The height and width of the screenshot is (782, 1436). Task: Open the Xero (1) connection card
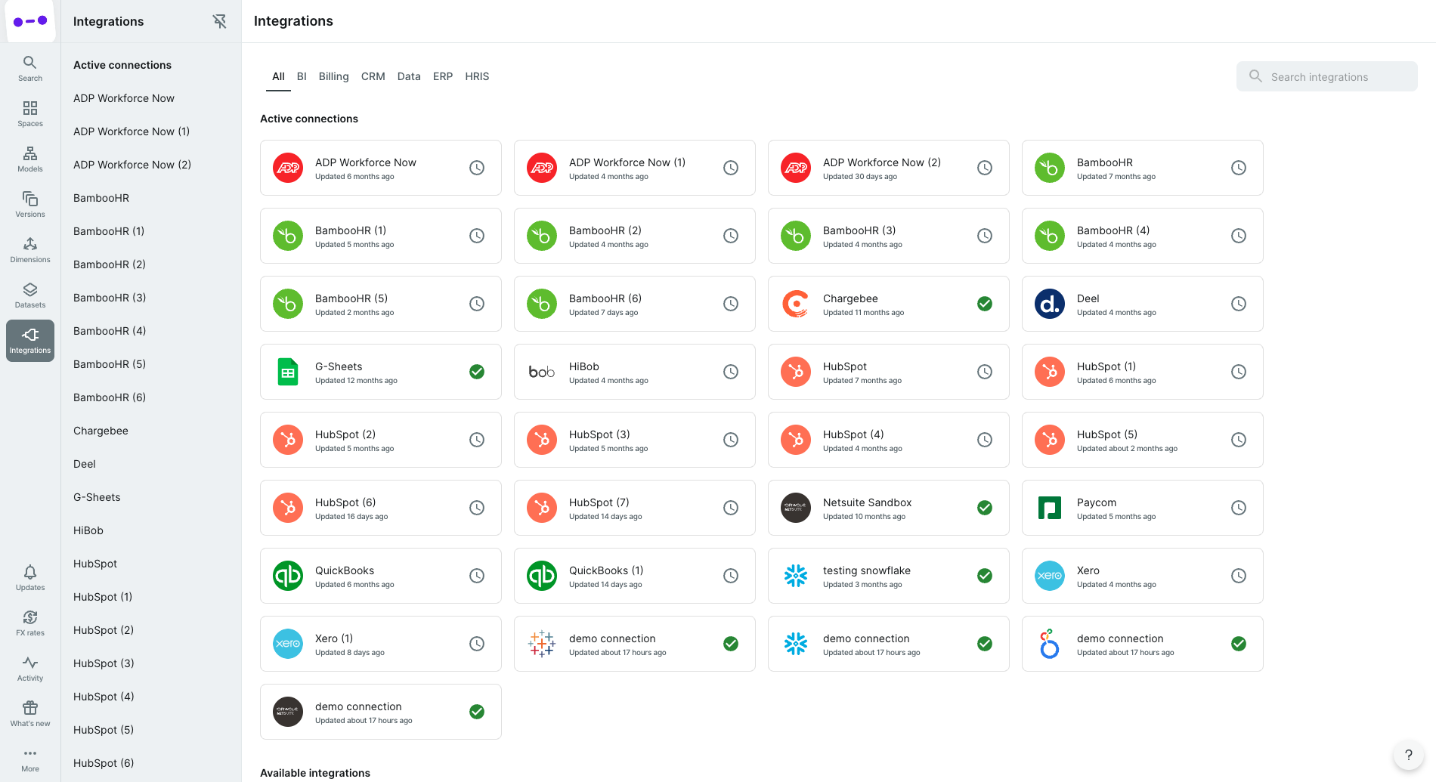tap(381, 644)
